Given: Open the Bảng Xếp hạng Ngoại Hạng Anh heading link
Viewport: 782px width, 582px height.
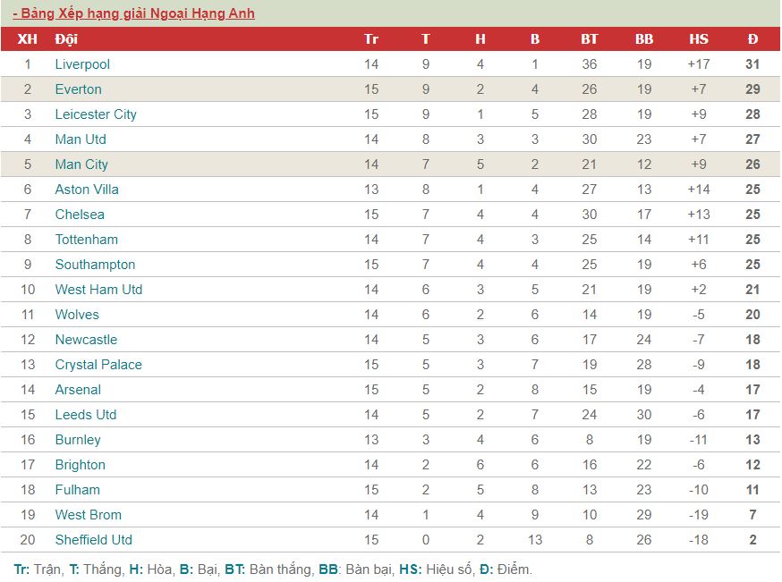Looking at the screenshot, I should tap(133, 13).
